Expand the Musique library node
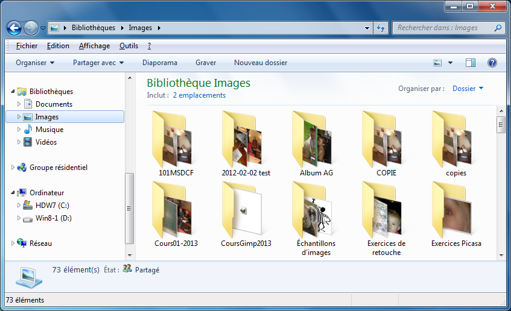This screenshot has height=311, width=511. (x=19, y=130)
